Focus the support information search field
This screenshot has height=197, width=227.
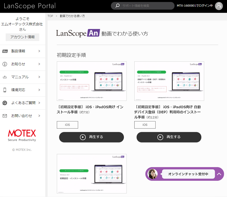pos(143,6)
